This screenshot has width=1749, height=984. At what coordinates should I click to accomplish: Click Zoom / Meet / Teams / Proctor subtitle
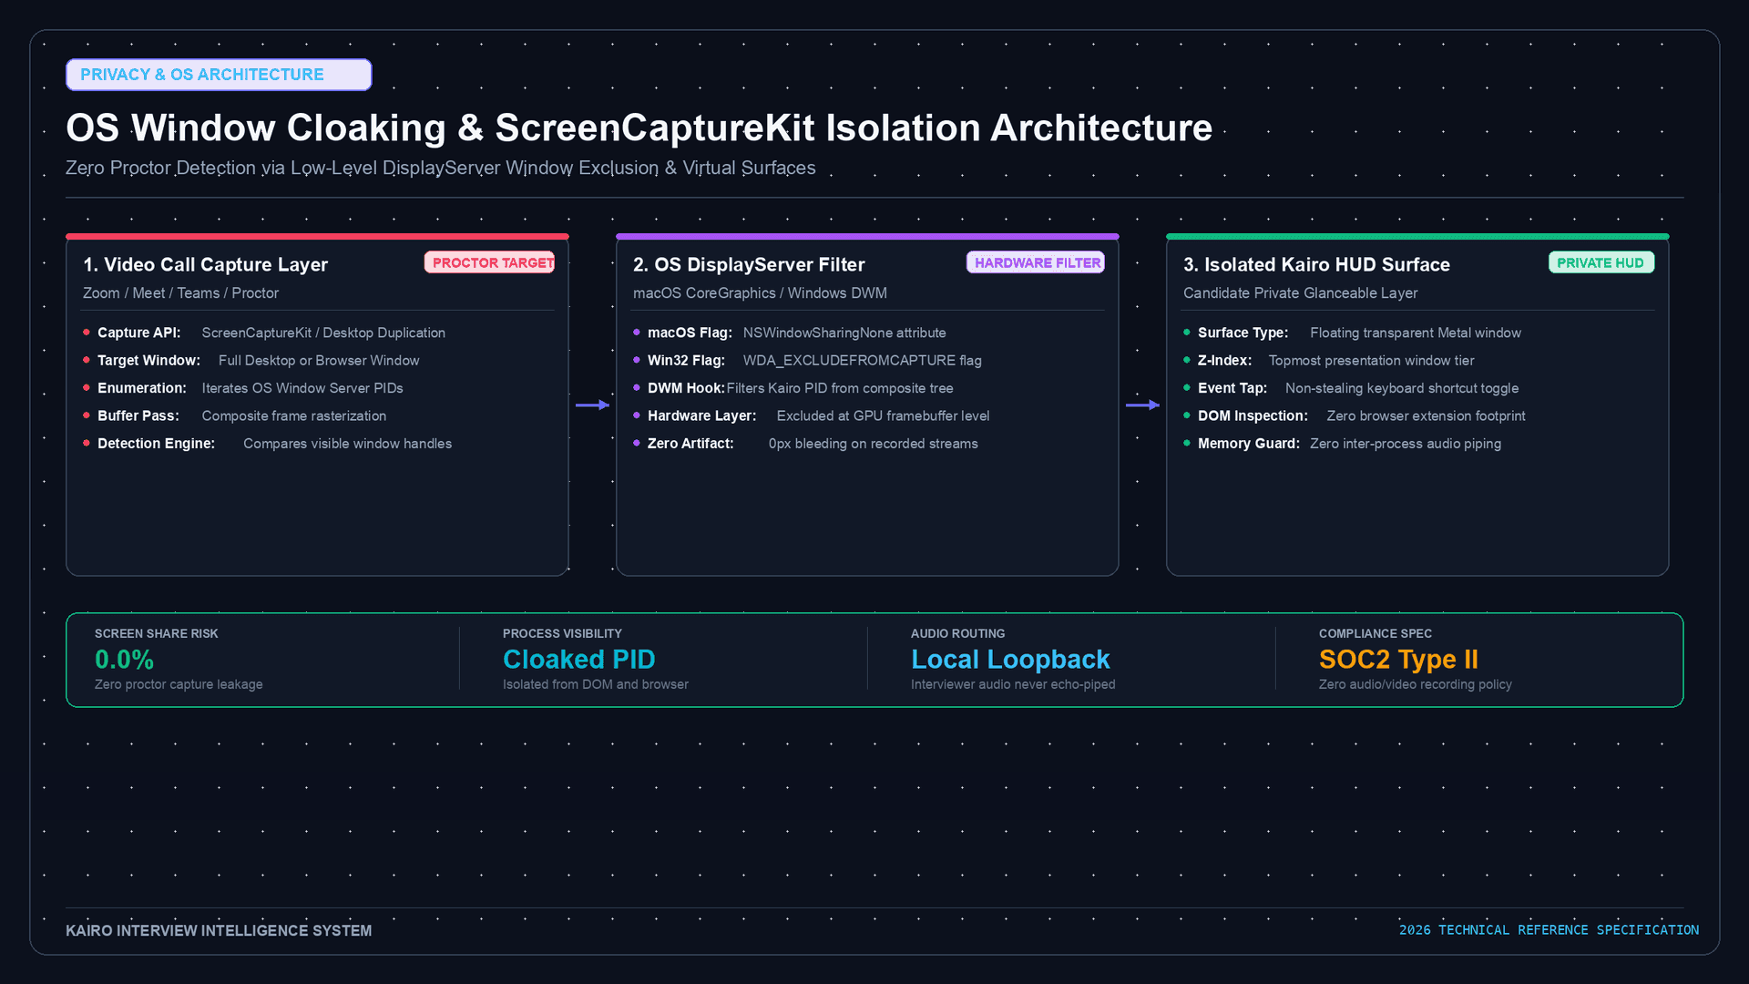coord(180,293)
